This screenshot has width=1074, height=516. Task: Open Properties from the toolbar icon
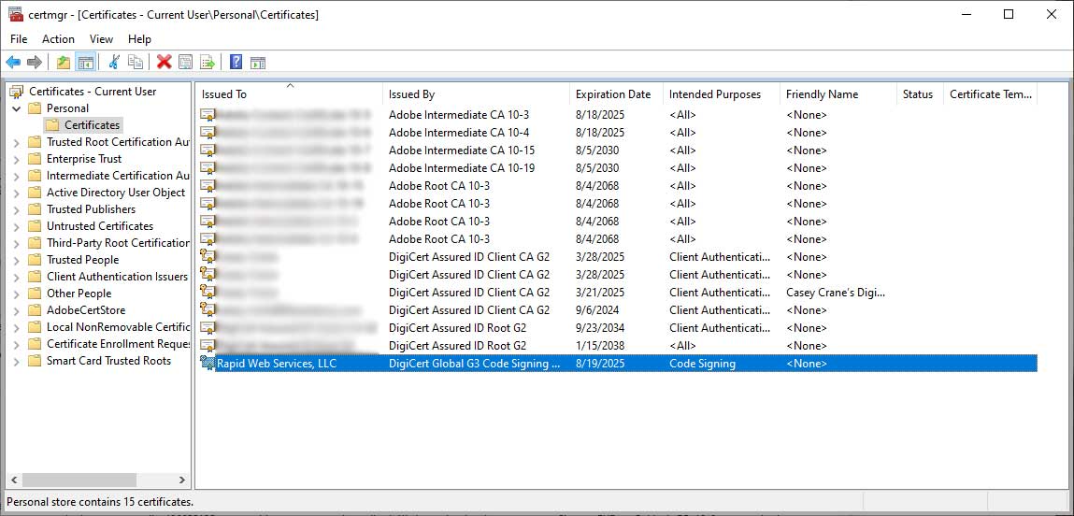click(186, 63)
